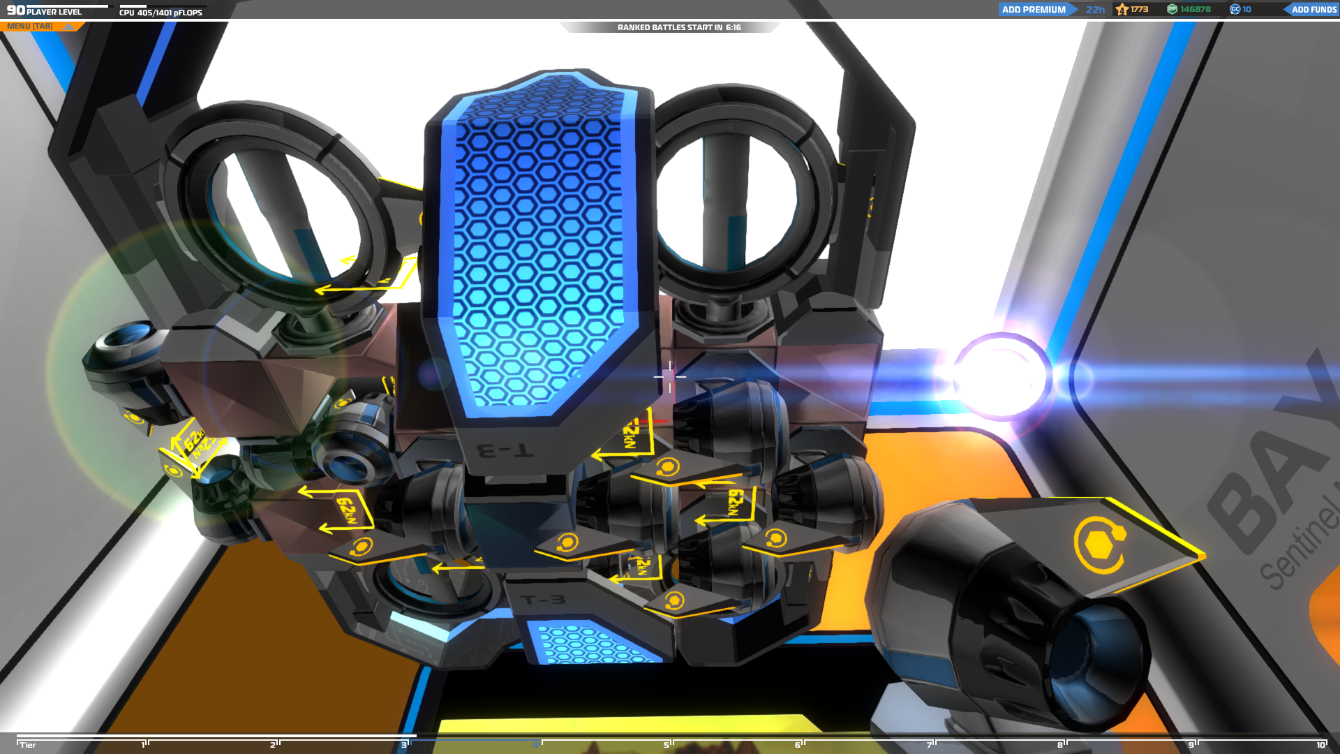The width and height of the screenshot is (1340, 754).
Task: Click the blue GC currency icon
Action: (1235, 10)
